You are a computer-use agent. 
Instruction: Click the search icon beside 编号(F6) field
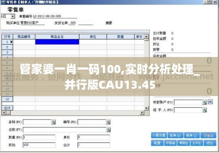108,122
